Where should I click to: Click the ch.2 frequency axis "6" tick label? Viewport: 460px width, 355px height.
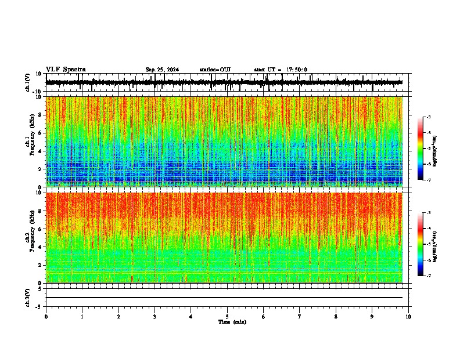tap(41, 229)
